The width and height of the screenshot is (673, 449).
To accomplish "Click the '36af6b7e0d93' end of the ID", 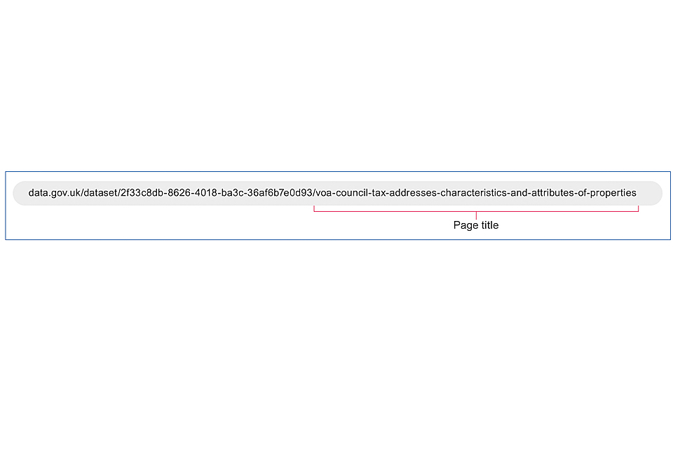I will coord(280,193).
